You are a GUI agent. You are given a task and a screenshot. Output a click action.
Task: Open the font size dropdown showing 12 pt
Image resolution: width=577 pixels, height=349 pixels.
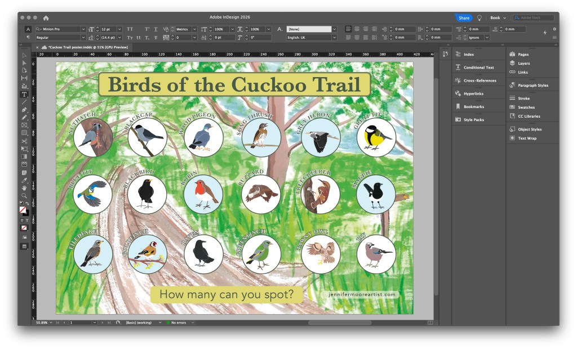tap(118, 29)
